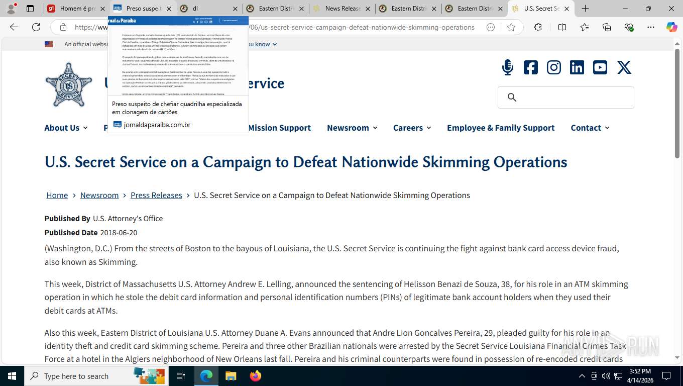Click article title about Skimming Operations
683x386 pixels.
306,162
